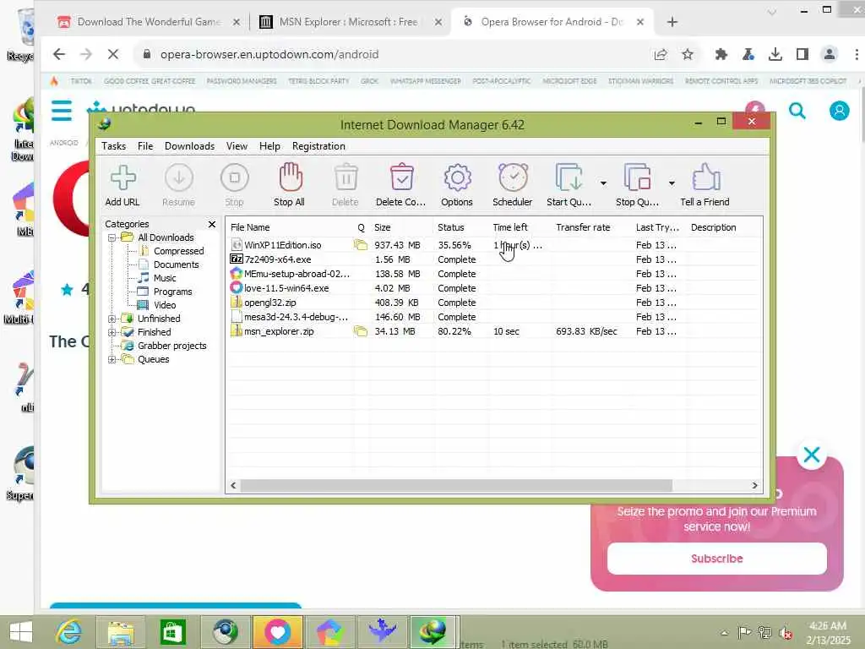Screen dimensions: 865x649
Task: Open the Help menu in IDM
Action: [269, 146]
